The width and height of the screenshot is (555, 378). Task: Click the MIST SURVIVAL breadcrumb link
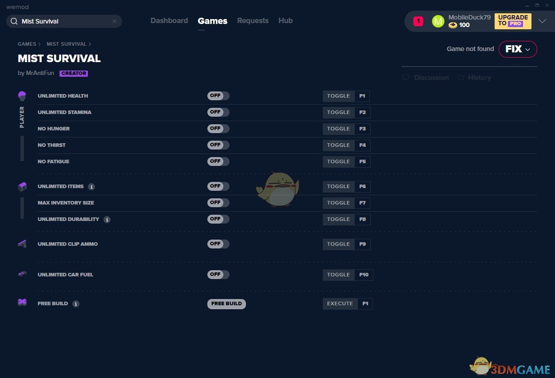coord(67,44)
